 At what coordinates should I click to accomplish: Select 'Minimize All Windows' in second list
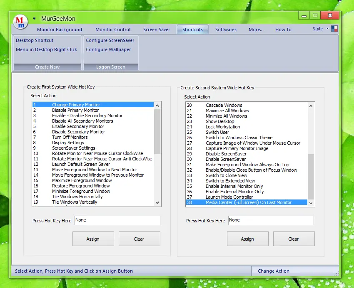247,116
